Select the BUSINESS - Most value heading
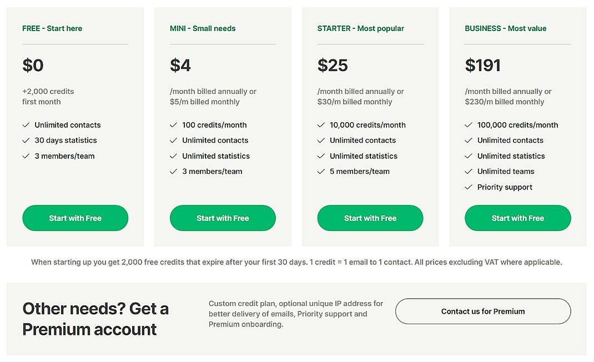 point(505,28)
